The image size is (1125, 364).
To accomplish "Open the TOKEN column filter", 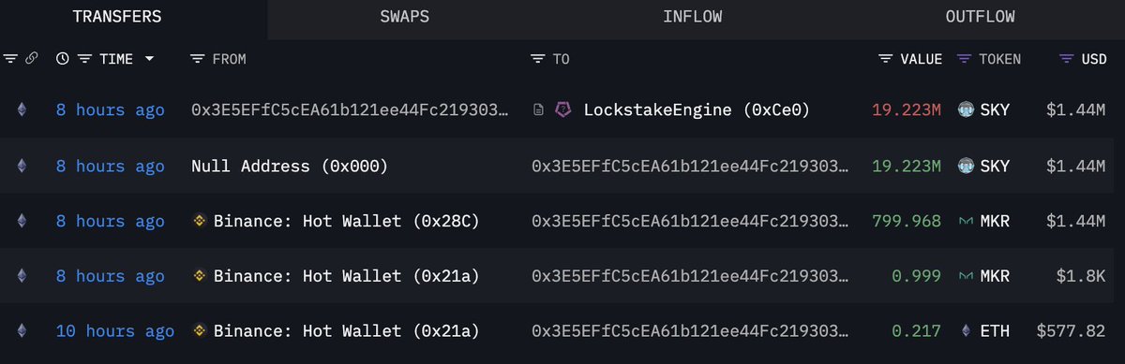I will pyautogui.click(x=963, y=59).
